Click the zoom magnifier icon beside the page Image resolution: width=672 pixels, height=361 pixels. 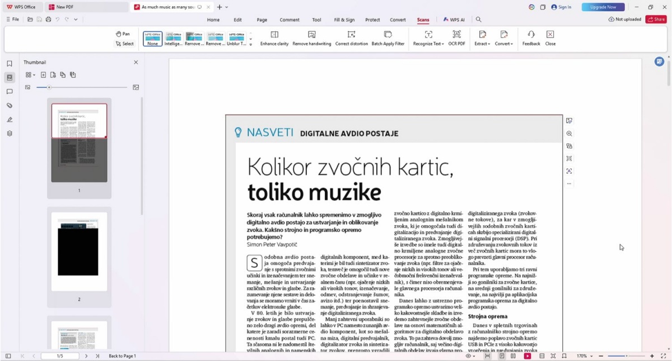(569, 134)
